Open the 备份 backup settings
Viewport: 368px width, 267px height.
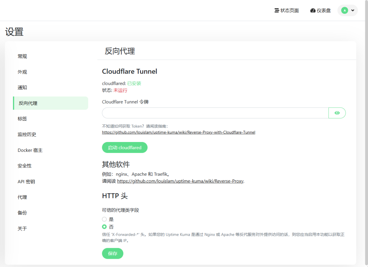tap(22, 213)
